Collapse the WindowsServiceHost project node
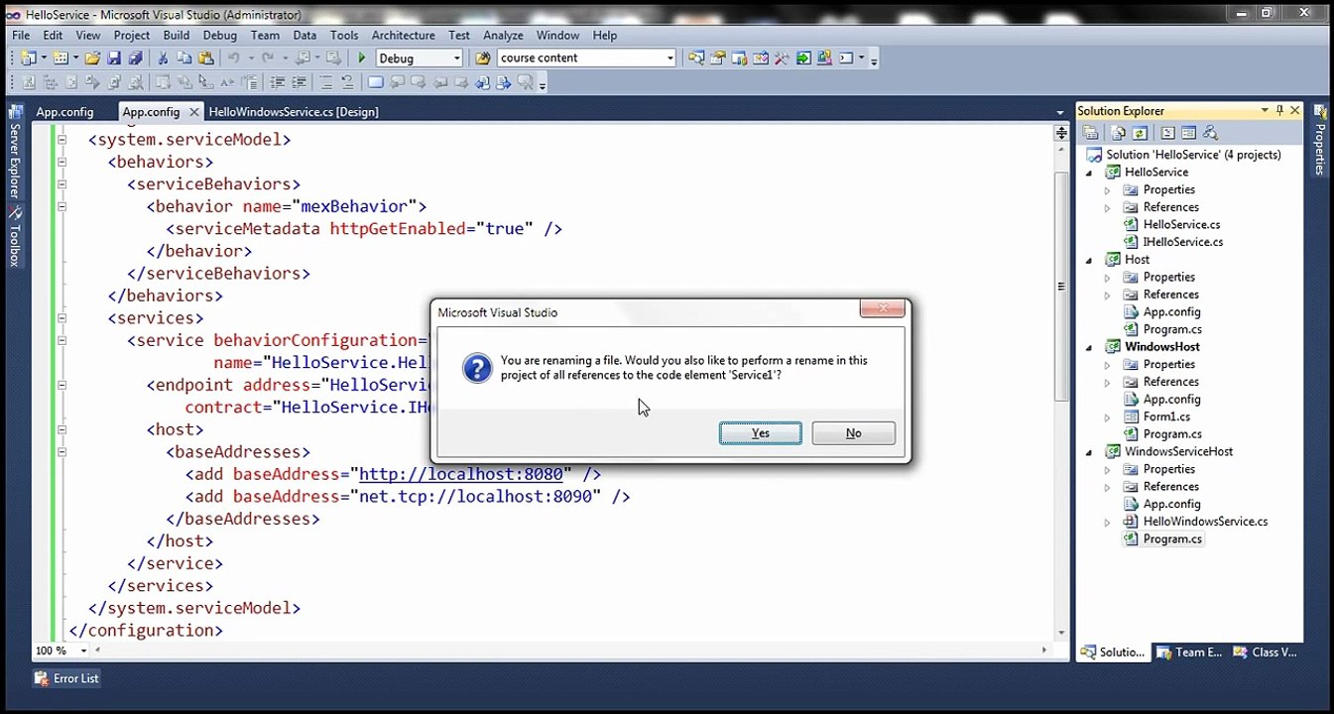1334x714 pixels. click(1090, 452)
